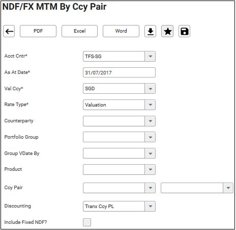Click the back arrow icon

coord(9,31)
